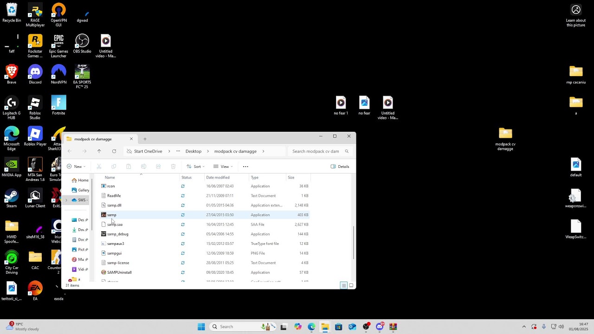Sort files by Date modified column
Viewport: 594px width, 334px height.
[x=226, y=177]
